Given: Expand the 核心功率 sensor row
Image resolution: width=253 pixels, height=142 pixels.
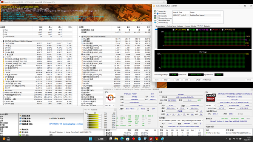Looking at the screenshot, I should (3, 79).
